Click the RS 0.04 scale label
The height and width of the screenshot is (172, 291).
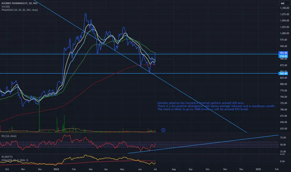coord(282,161)
